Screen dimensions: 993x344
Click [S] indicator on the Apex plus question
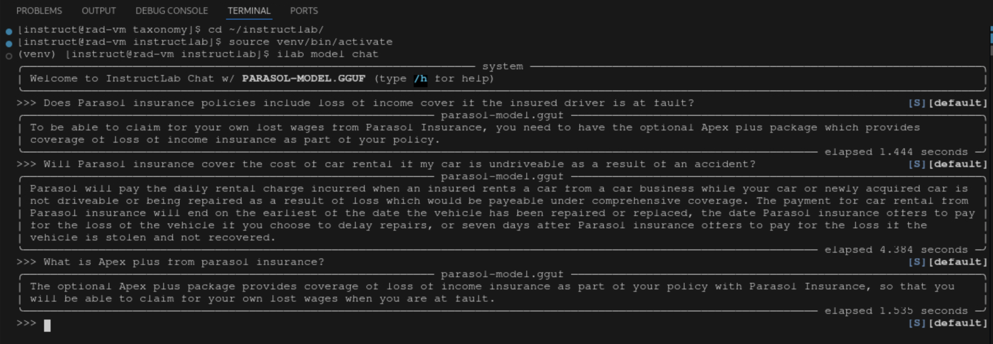[x=917, y=262]
